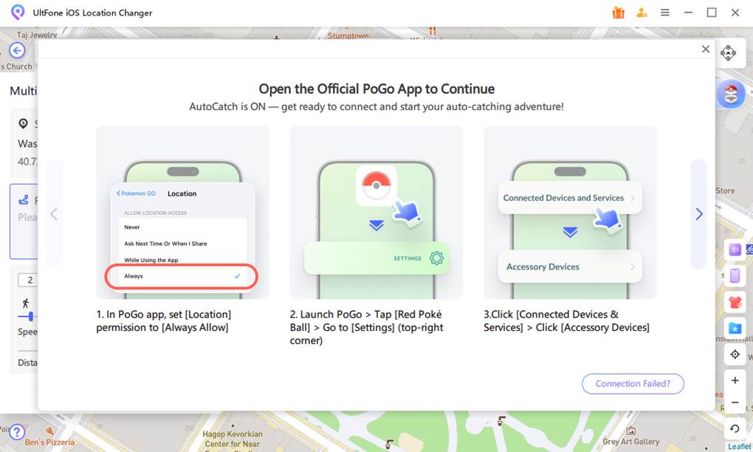Screen dimensions: 753x452
Task: Open the hamburger menu in title bar
Action: point(664,13)
